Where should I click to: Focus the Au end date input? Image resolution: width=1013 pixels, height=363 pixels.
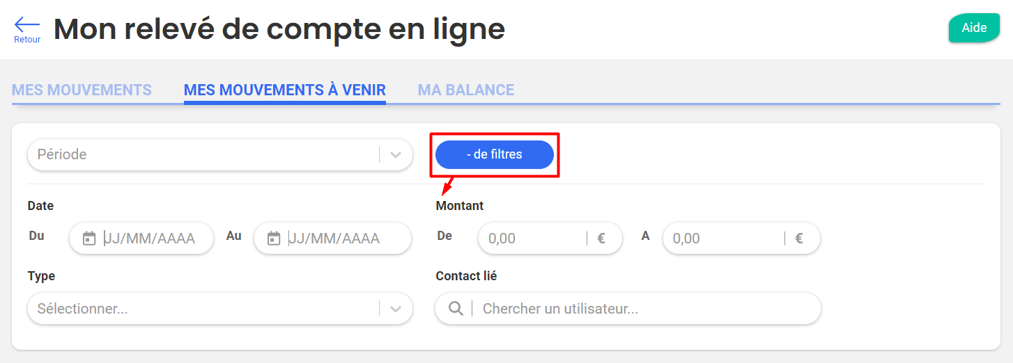pos(333,239)
